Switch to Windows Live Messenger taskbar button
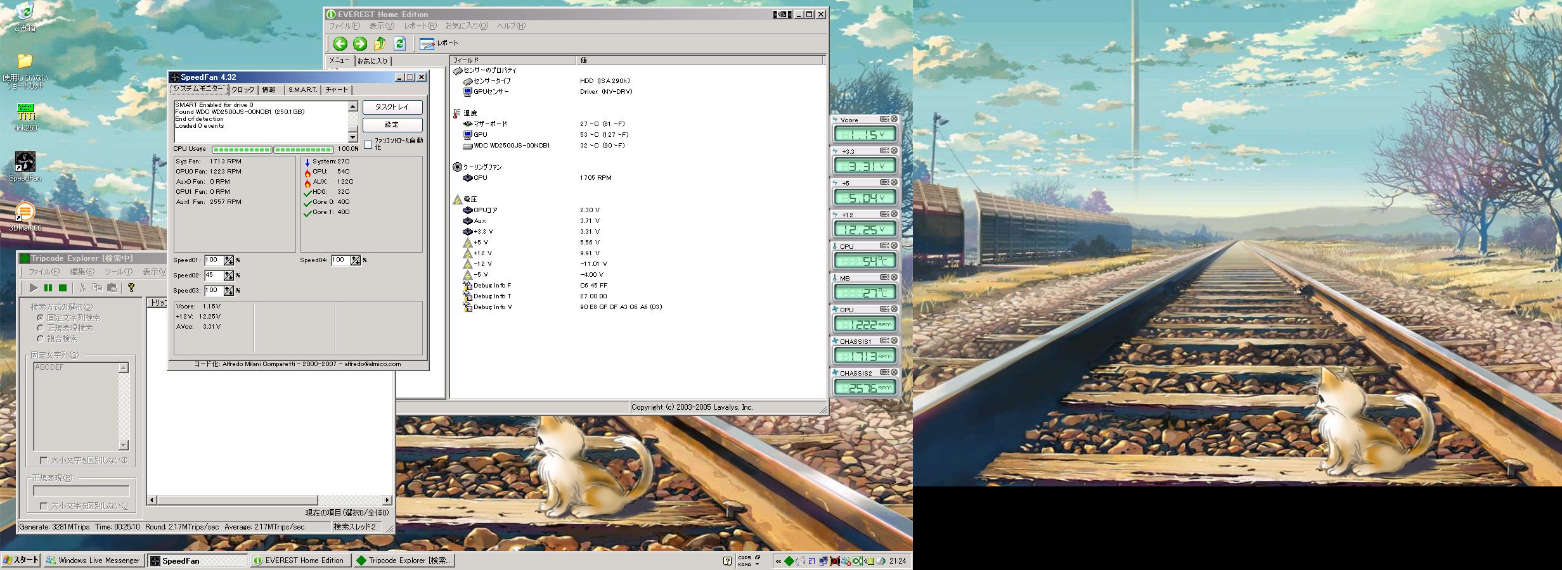Viewport: 1562px width, 570px height. [94, 560]
